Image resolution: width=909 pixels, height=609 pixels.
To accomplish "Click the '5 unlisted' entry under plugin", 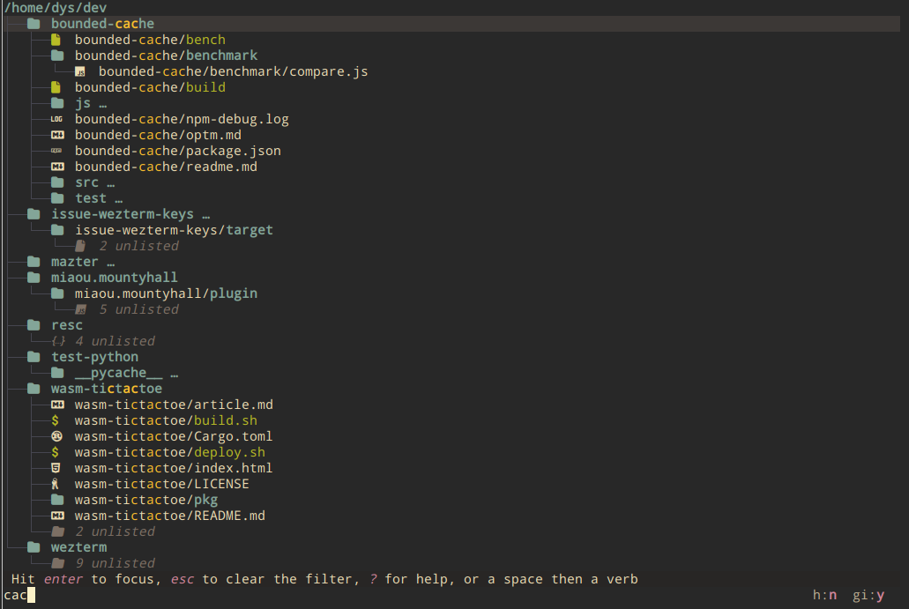I will pyautogui.click(x=138, y=309).
